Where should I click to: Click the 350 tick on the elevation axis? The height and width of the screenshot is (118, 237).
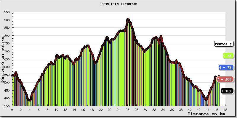(7, 106)
